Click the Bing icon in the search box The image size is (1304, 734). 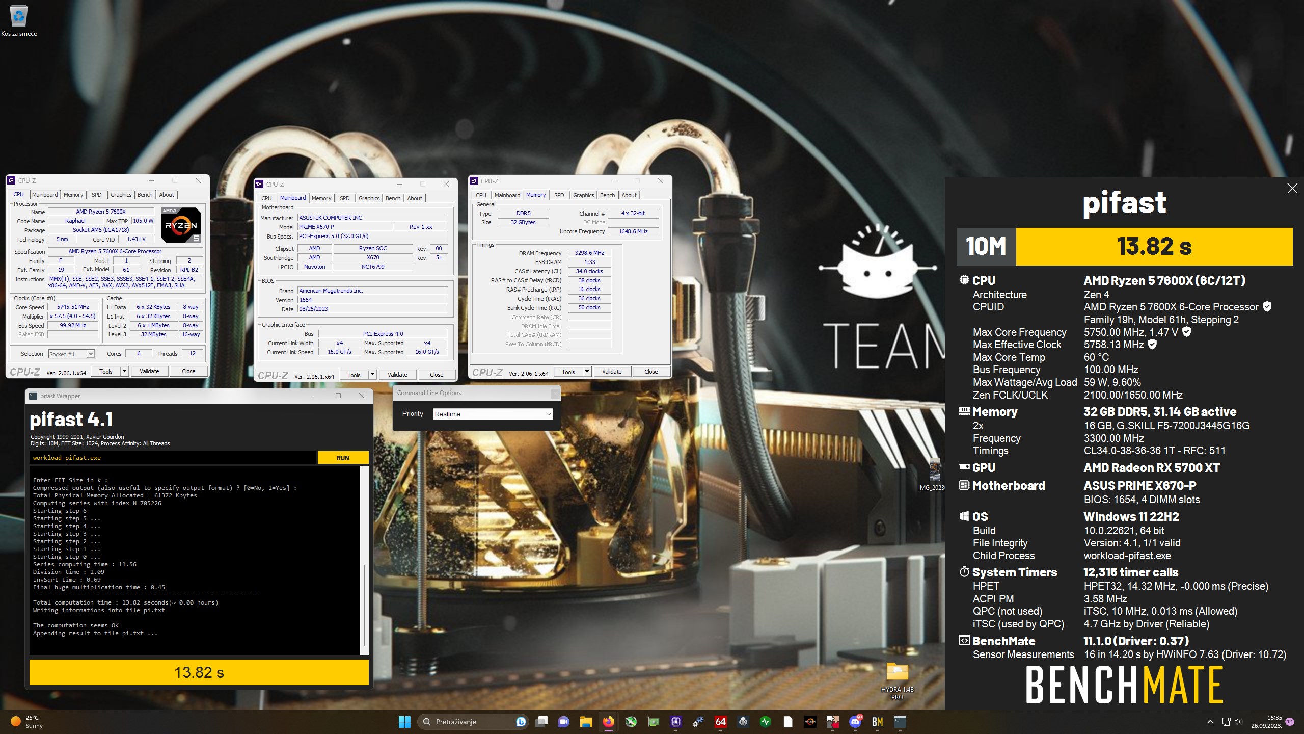click(x=521, y=722)
